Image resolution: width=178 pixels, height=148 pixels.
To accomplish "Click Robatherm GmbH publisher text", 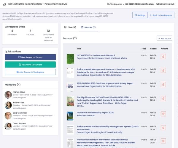I will (86, 115).
